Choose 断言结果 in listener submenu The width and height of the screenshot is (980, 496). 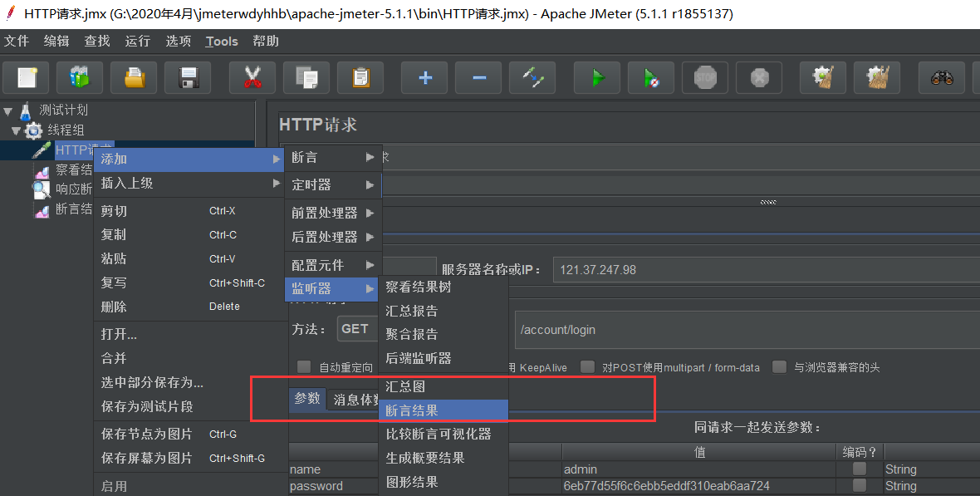click(443, 410)
